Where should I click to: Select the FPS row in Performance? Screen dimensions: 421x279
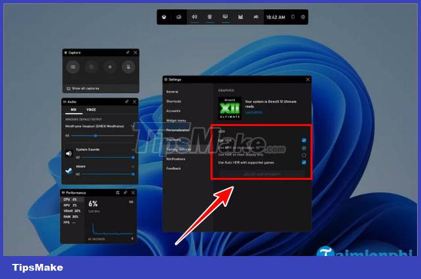click(73, 223)
